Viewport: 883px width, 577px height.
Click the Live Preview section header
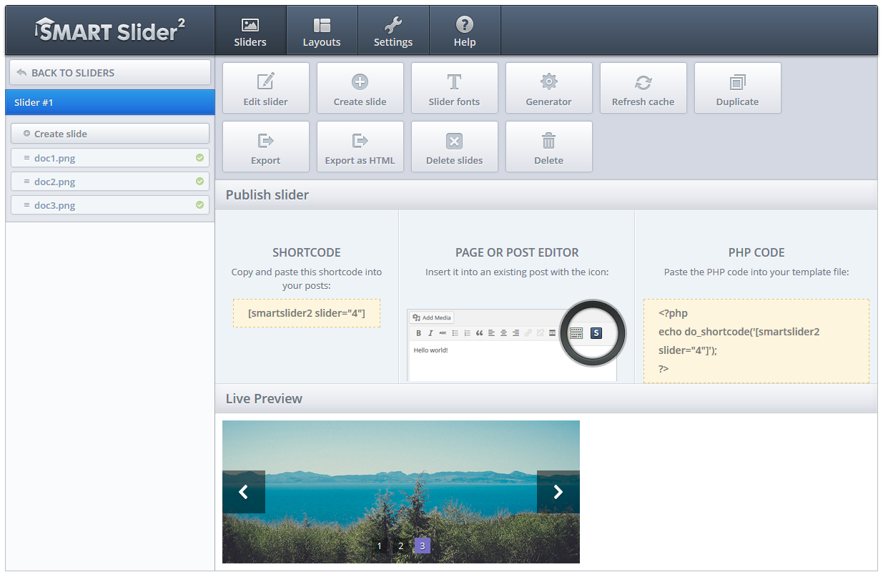click(x=546, y=398)
